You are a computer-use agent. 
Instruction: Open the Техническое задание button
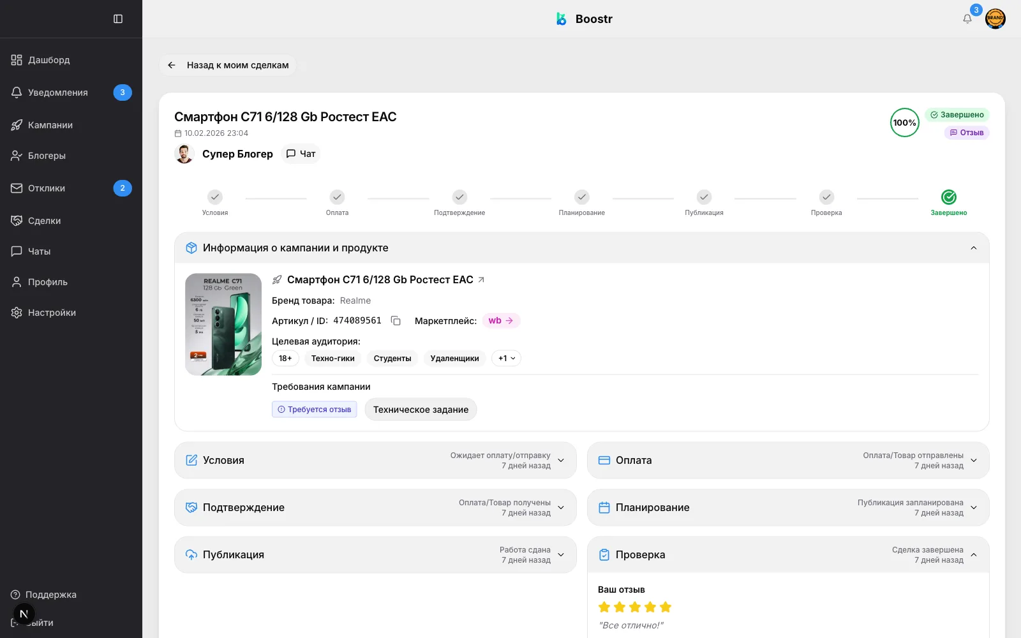(421, 410)
